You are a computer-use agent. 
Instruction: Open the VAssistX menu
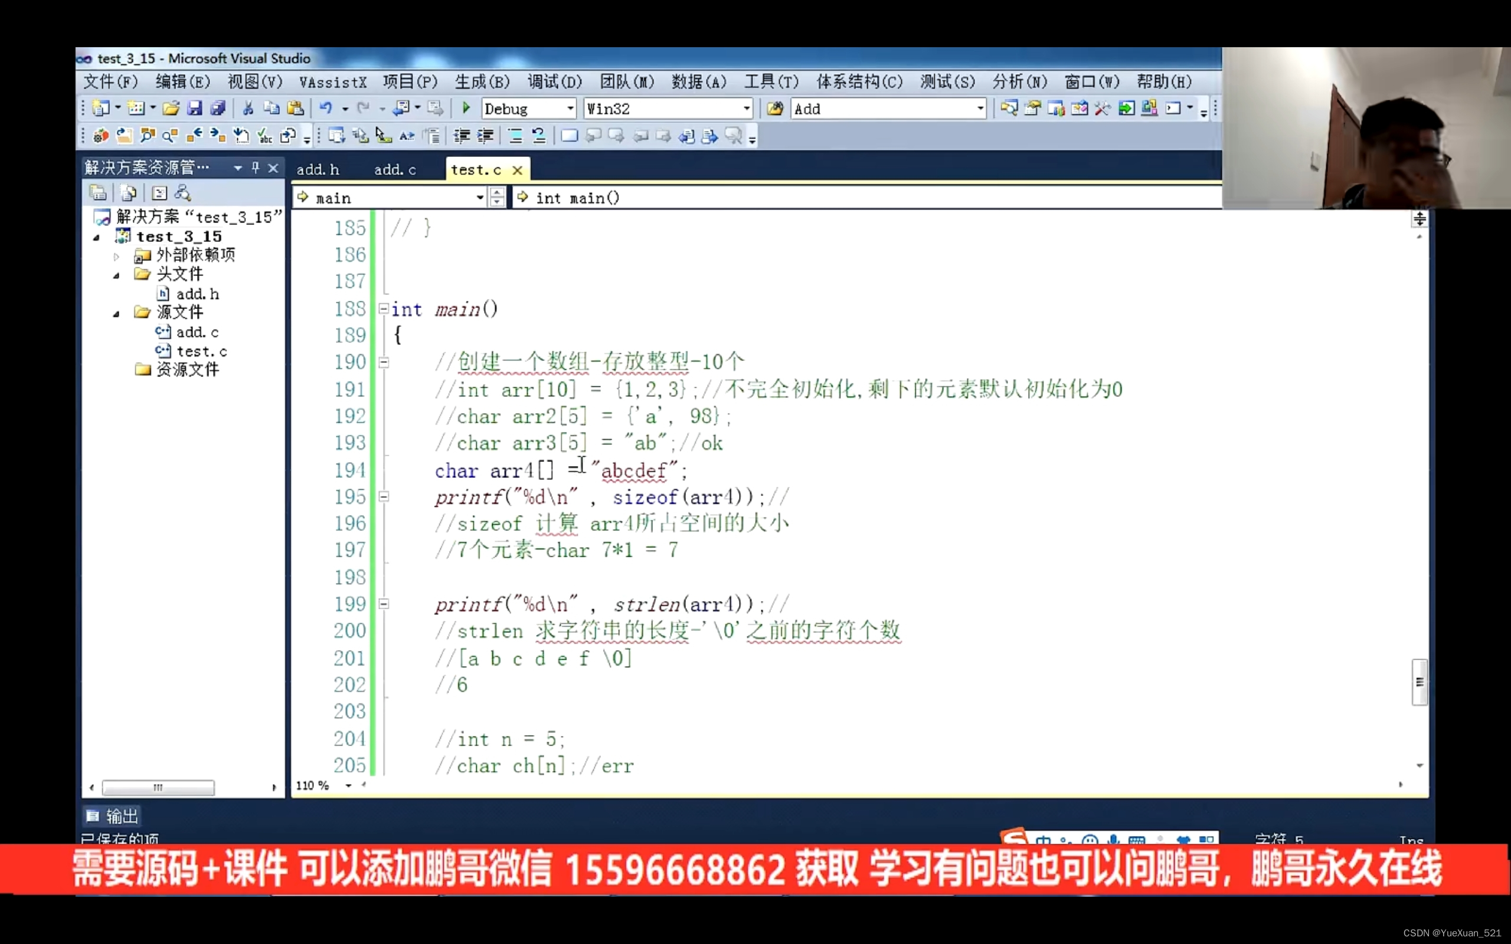332,82
